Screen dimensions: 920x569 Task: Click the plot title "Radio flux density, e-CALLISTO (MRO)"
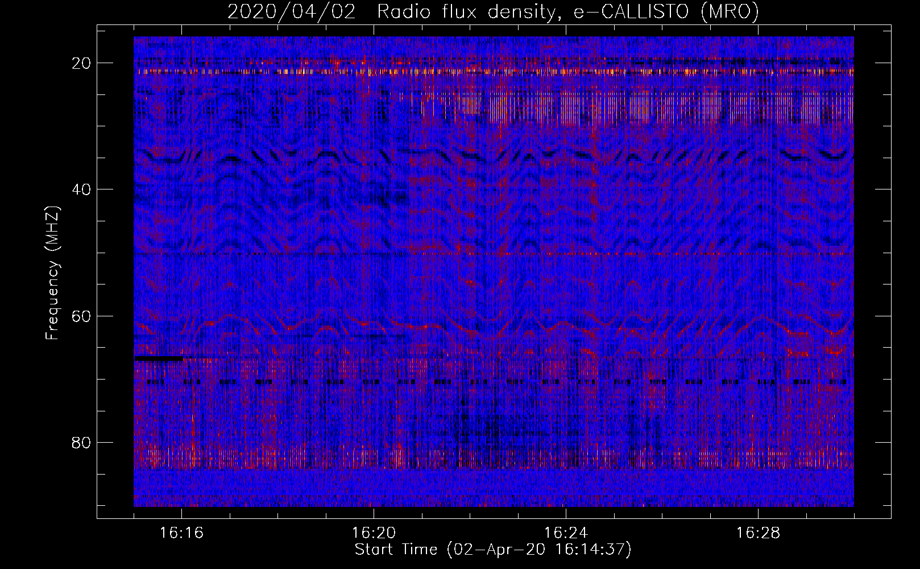coord(567,12)
